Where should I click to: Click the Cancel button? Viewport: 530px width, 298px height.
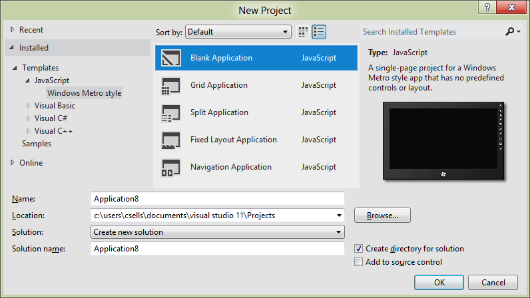click(x=493, y=283)
